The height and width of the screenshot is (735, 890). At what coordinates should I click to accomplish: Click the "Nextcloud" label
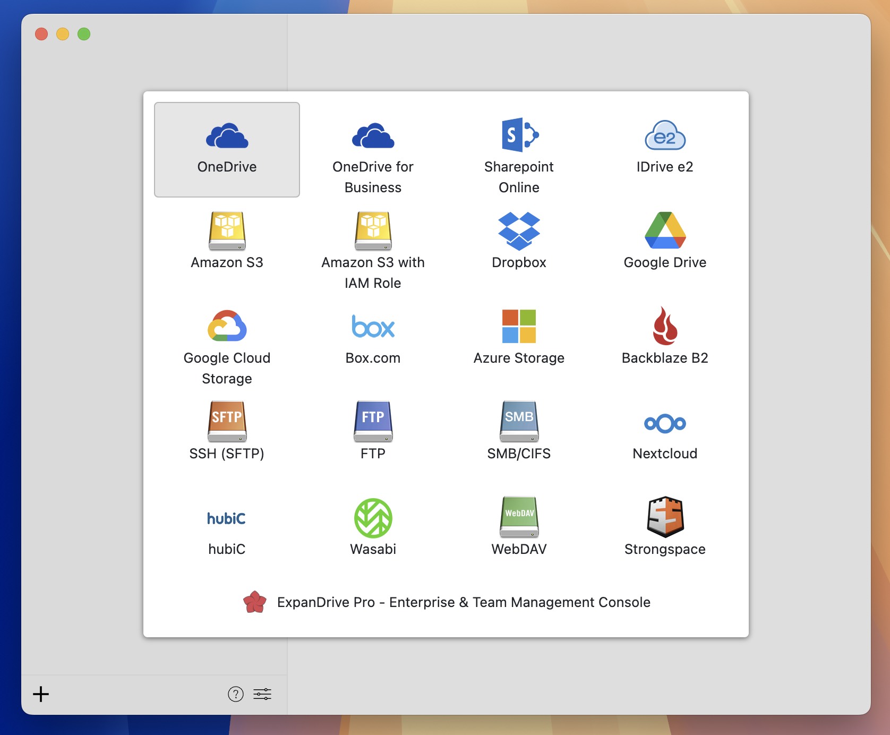(x=665, y=454)
